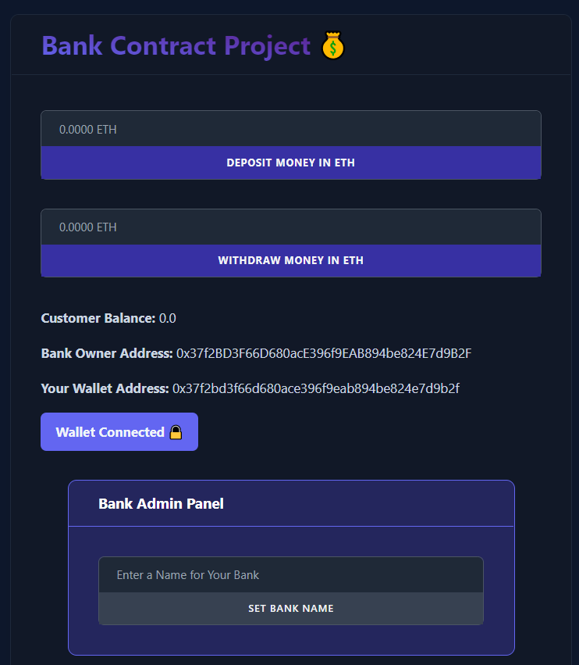
Task: Click the Bank Owner Address value
Action: point(322,353)
